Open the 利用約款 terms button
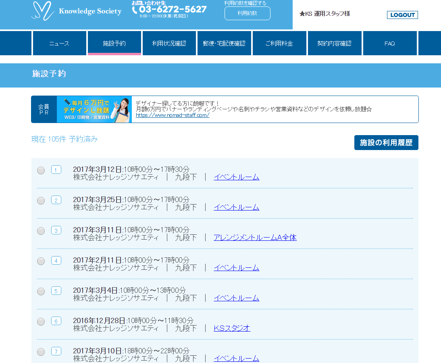Screen dimensions: 441x363 coord(247,13)
